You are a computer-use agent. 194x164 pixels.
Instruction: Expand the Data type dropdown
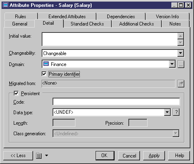click(x=167, y=112)
